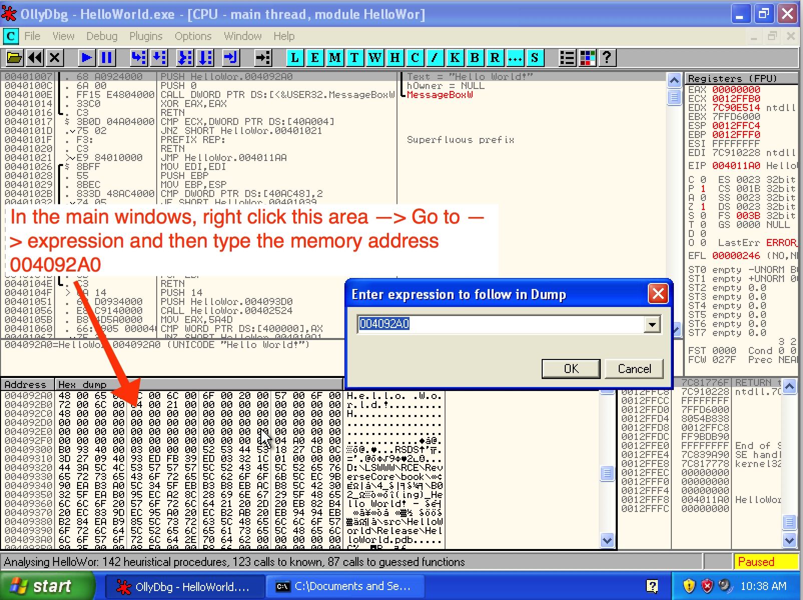Select the EAX register value 00000000
This screenshot has width=803, height=600.
[736, 89]
